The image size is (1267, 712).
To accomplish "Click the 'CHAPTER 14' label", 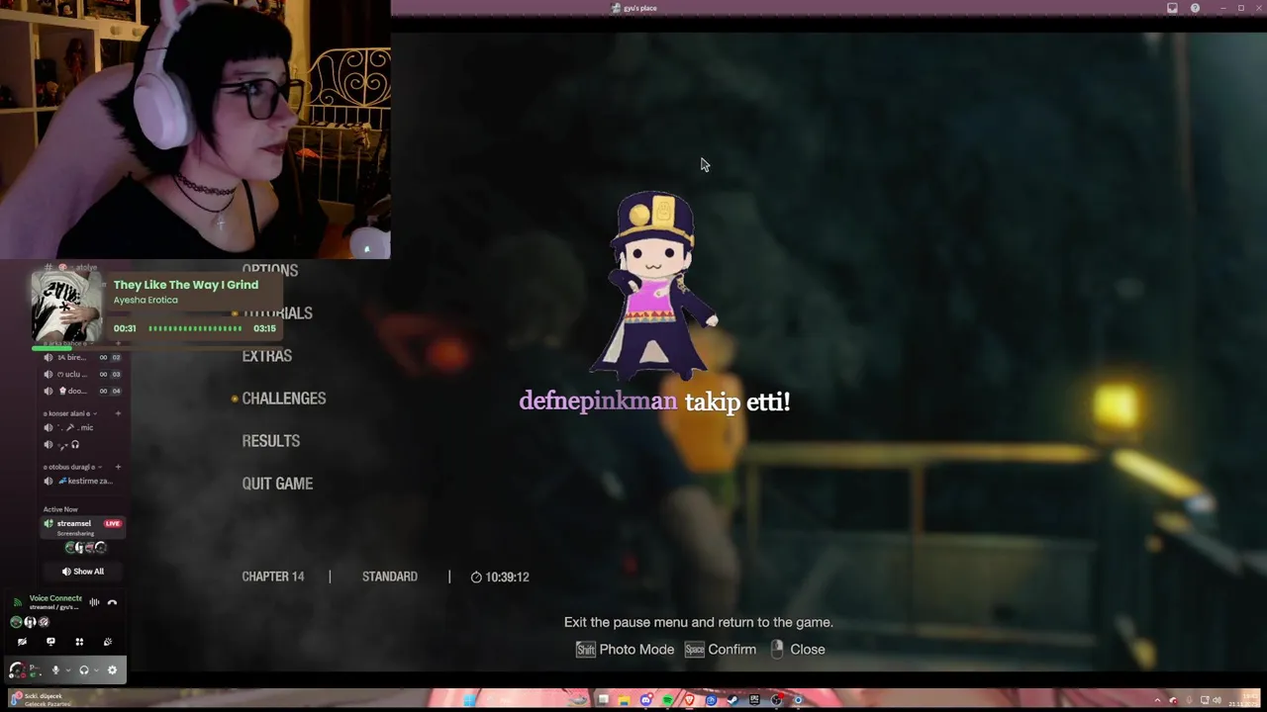I will click(273, 577).
